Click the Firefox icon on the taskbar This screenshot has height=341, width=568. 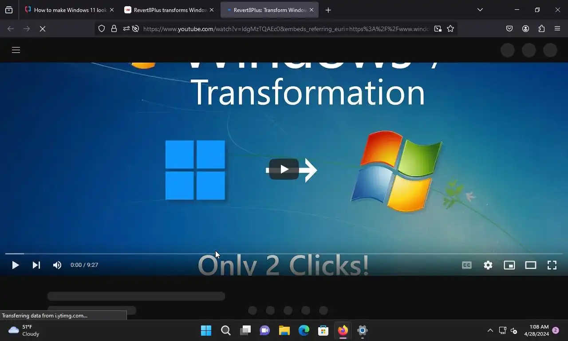(343, 330)
